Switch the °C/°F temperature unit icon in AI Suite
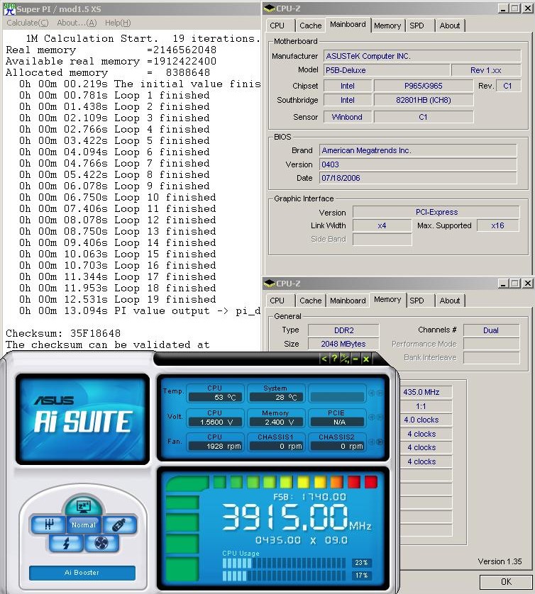 [x=345, y=359]
